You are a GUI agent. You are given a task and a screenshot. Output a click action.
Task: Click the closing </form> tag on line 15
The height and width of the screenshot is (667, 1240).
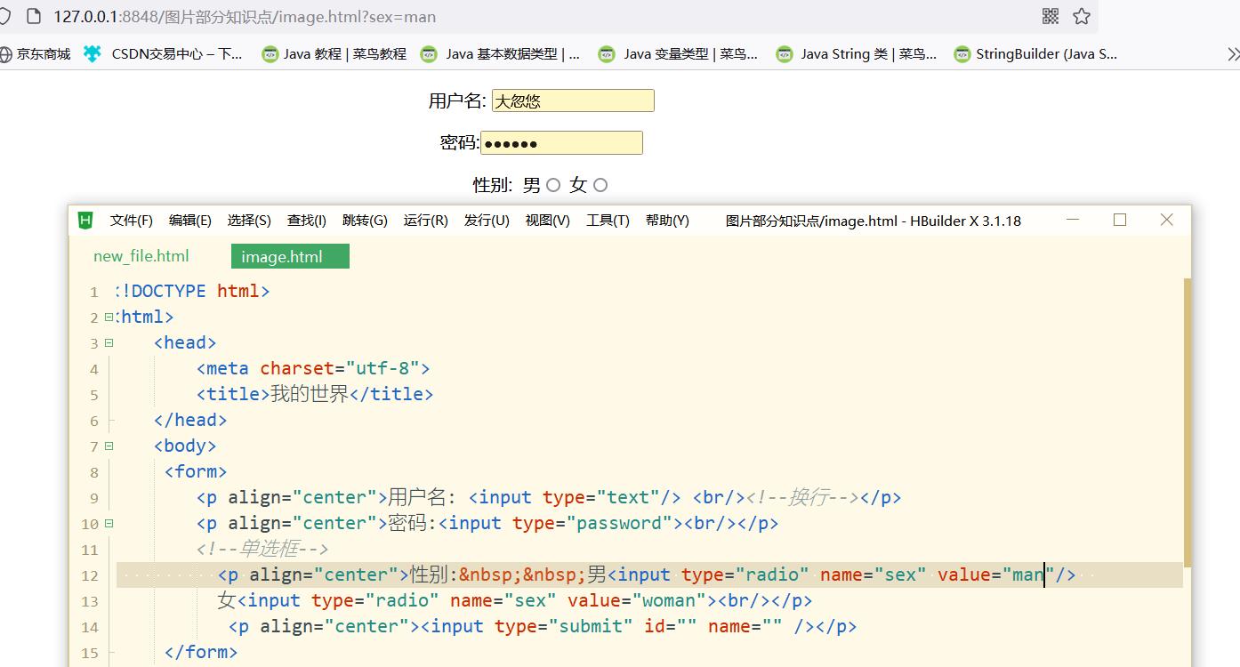pos(201,652)
